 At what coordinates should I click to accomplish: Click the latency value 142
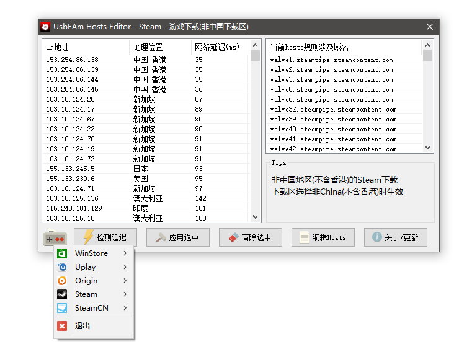point(200,198)
